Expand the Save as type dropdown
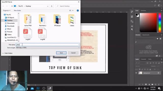This screenshot has height=91, width=163. tap(79, 48)
